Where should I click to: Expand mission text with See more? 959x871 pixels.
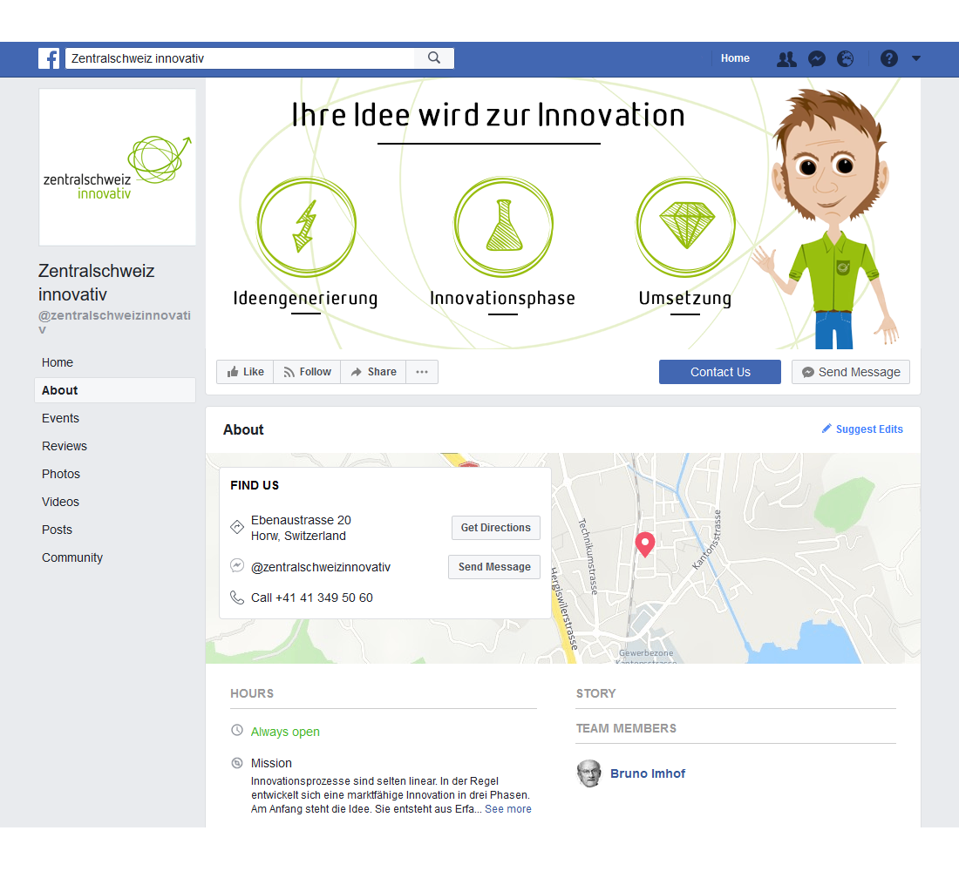507,809
